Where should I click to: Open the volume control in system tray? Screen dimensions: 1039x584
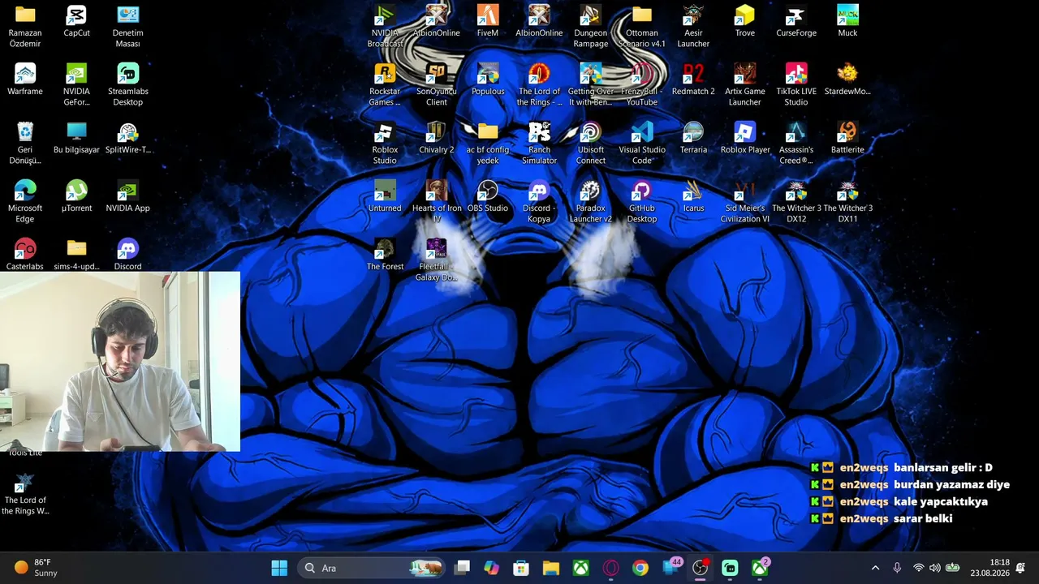(x=935, y=568)
